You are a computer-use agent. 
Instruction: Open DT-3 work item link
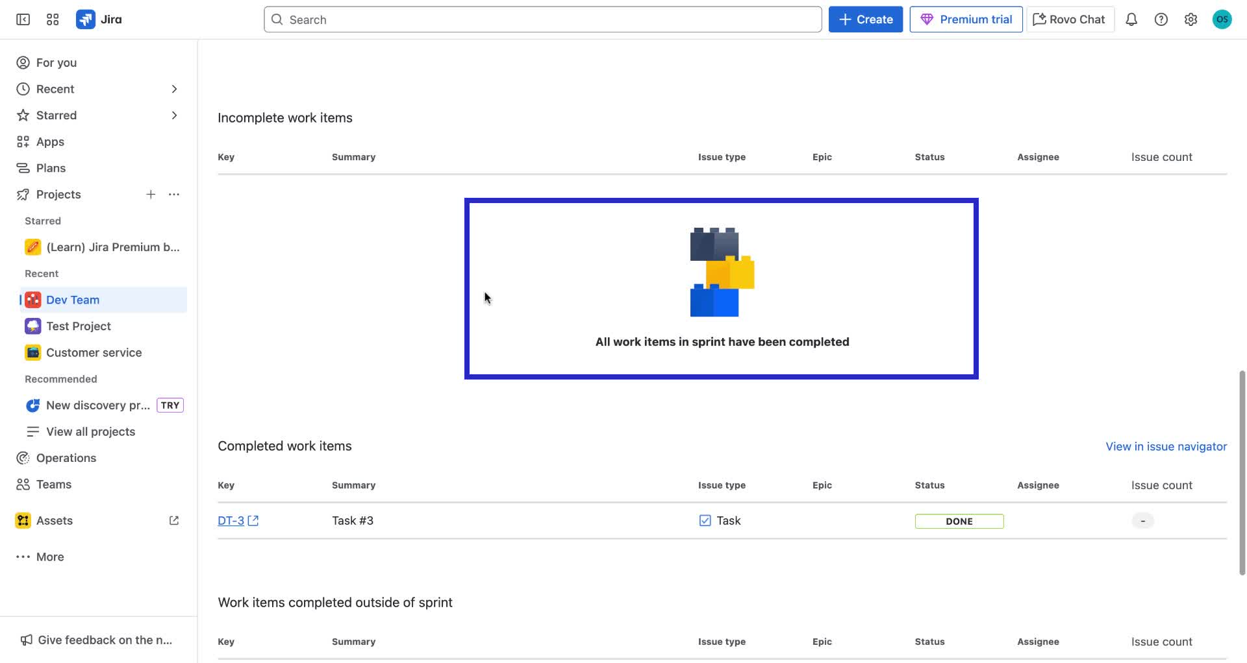point(231,520)
